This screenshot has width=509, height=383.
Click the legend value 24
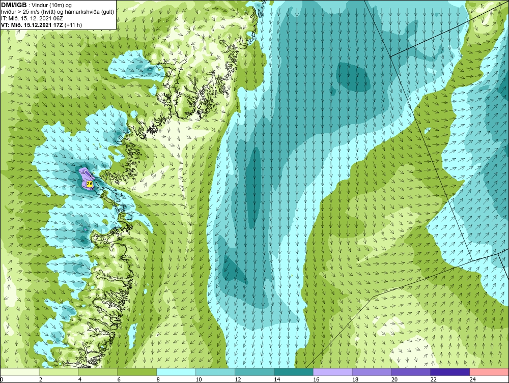pyautogui.click(x=473, y=379)
